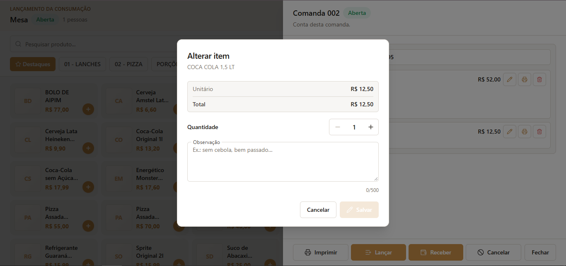Screen dimensions: 566x266
Task: Select the EM product thumbnail
Action: tap(119, 179)
